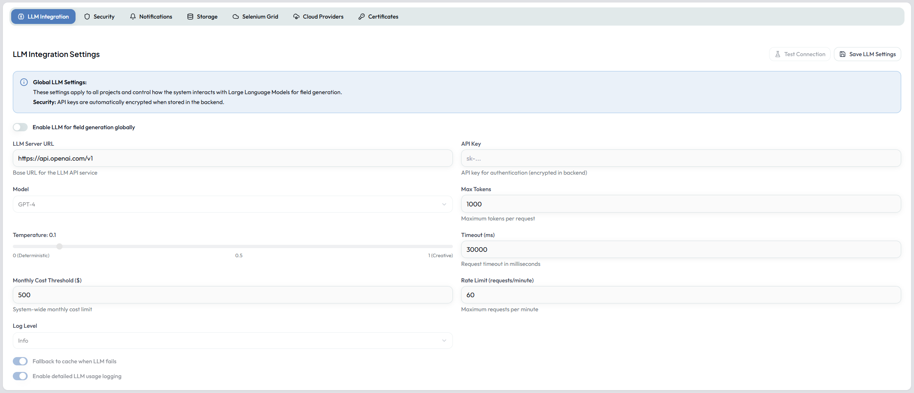This screenshot has height=393, width=914.
Task: Click the Test Connection button
Action: coord(800,54)
